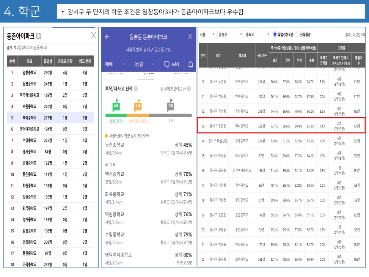This screenshot has height=277, width=369.
Task: Click the 졸업생 column header
Action: point(48,61)
